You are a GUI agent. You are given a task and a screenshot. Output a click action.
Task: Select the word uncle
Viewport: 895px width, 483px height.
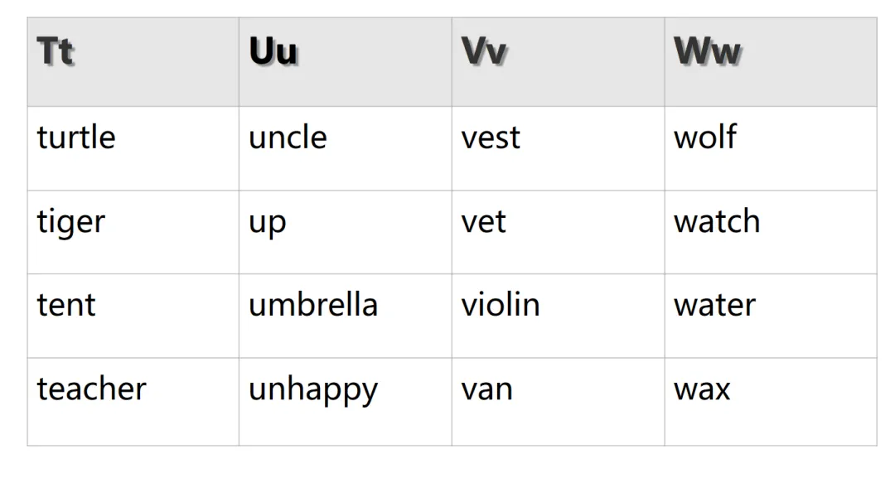[x=288, y=138]
